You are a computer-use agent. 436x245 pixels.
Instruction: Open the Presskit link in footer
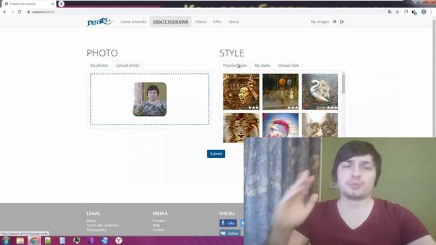[159, 220]
